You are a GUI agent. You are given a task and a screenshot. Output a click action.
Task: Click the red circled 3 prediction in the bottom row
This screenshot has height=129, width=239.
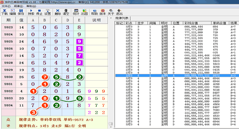coord(33,113)
